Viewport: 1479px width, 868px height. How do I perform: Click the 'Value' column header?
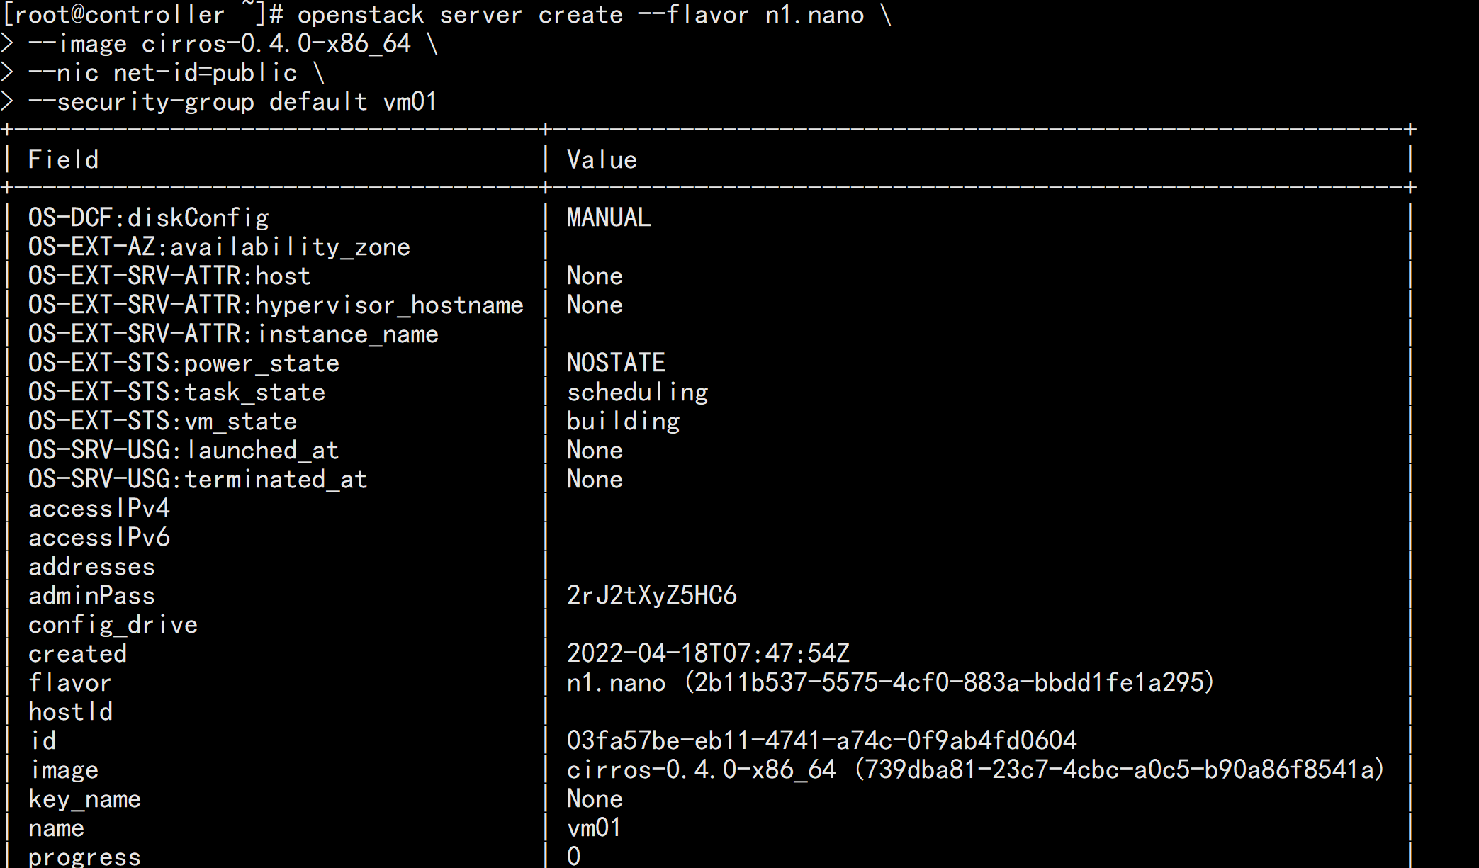[x=602, y=159]
